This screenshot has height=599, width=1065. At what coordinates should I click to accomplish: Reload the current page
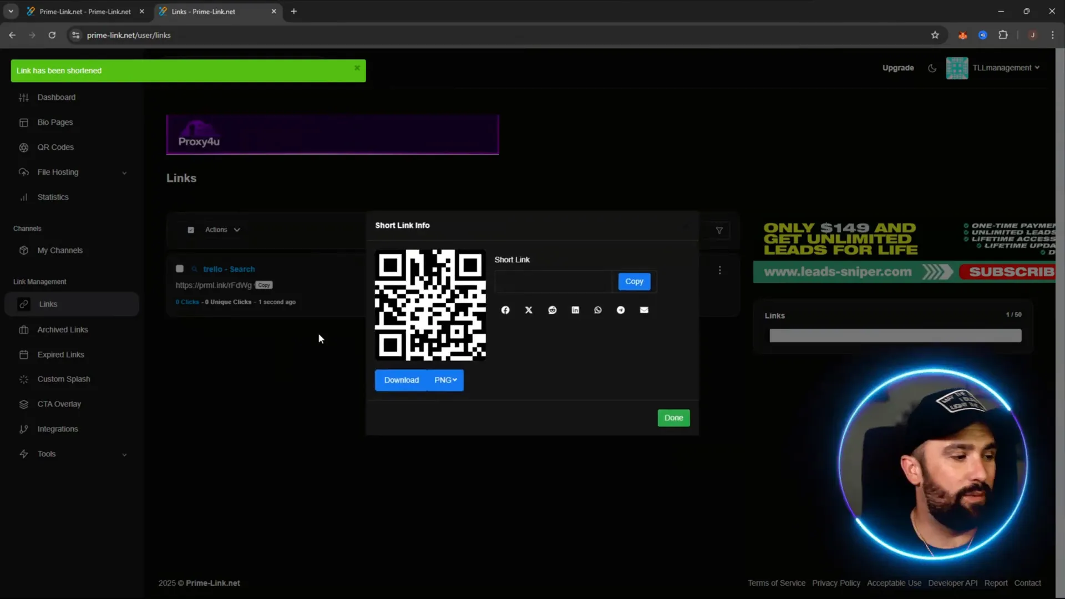(x=52, y=35)
